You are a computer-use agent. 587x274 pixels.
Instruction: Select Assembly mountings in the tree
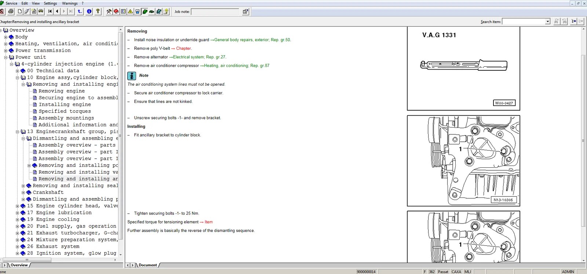tap(66, 118)
